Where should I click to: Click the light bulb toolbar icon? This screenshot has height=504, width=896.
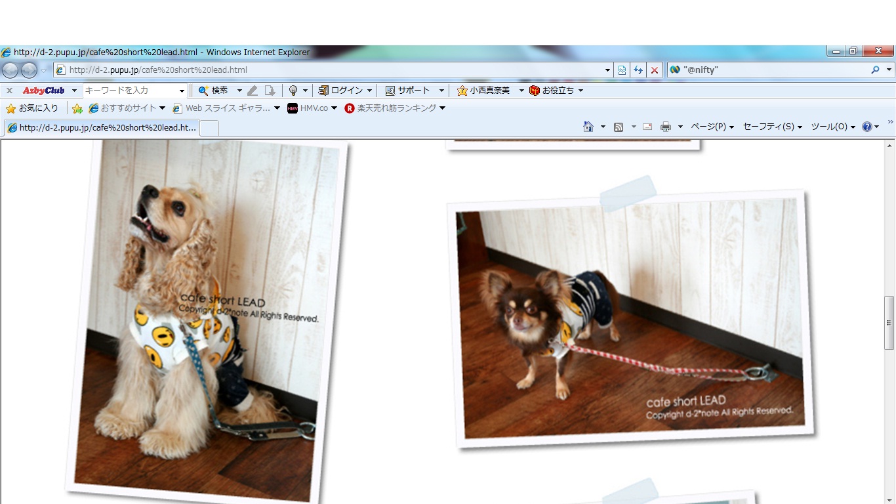coord(293,91)
